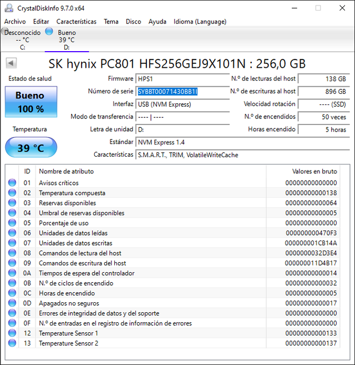Click the status orb for Umbral de reservas disponibles
Image resolution: width=355 pixels, height=365 pixels.
point(12,213)
